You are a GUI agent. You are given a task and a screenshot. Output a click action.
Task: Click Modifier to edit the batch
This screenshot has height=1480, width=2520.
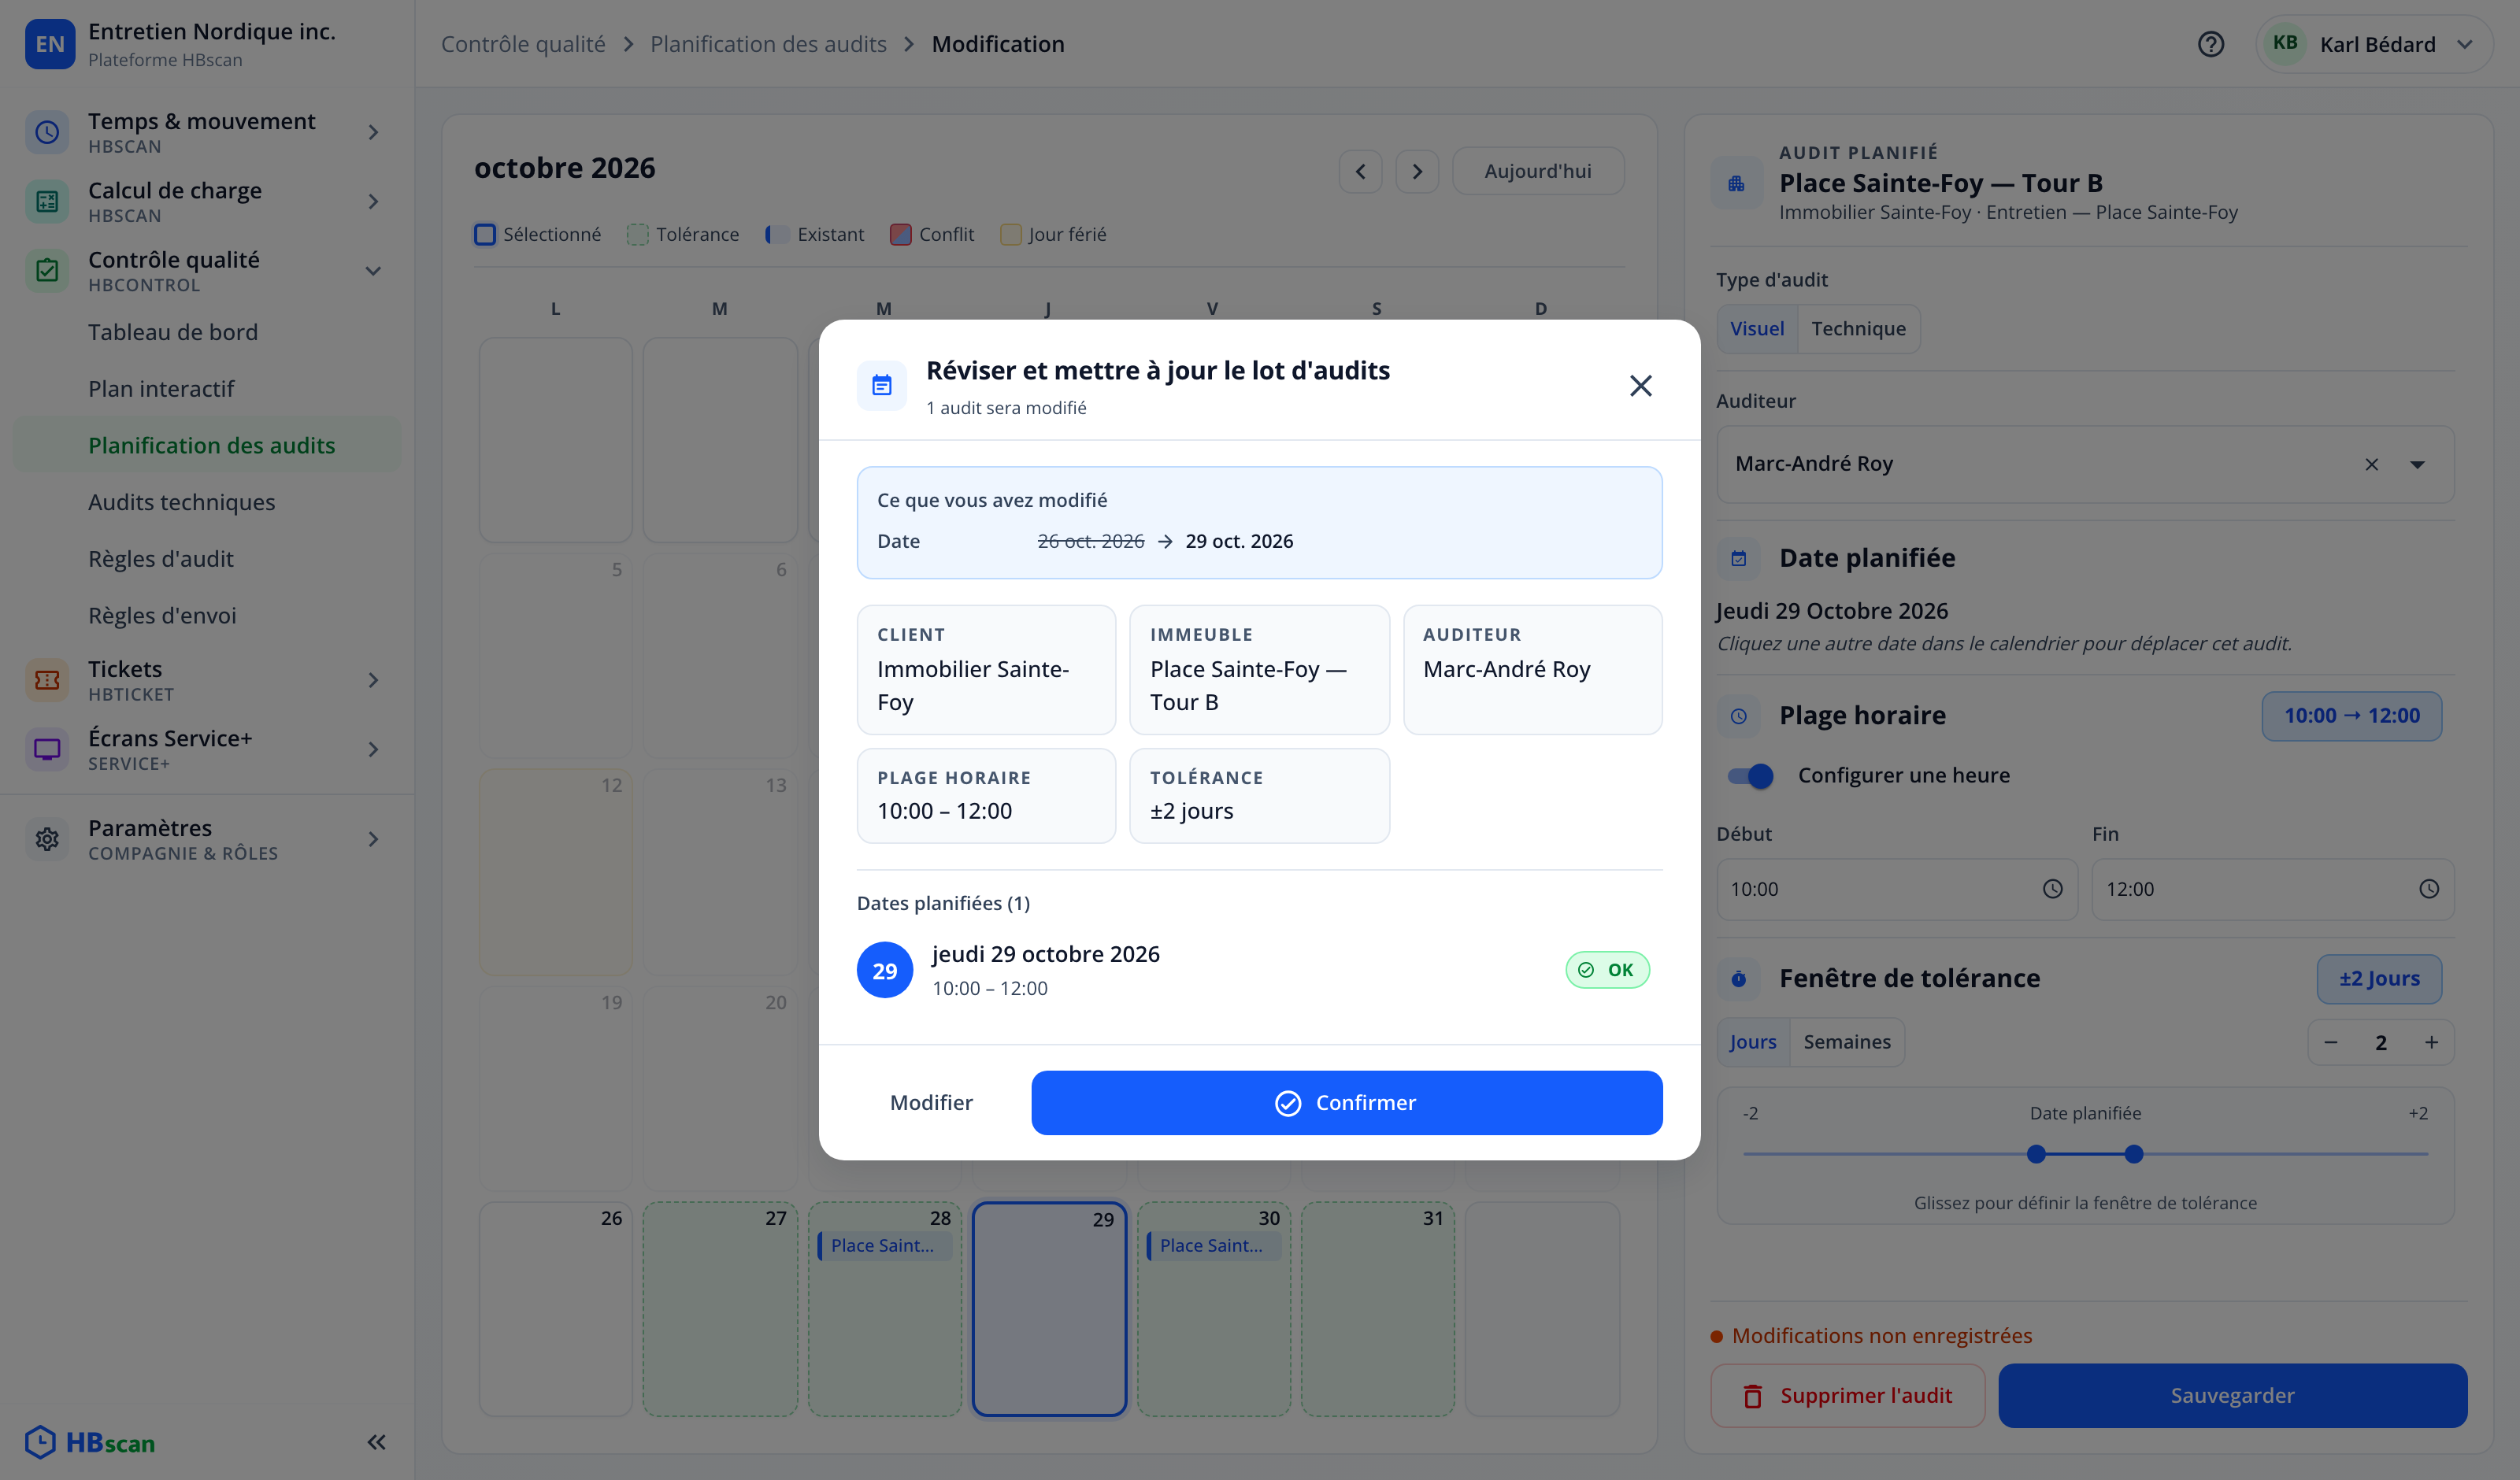931,1102
